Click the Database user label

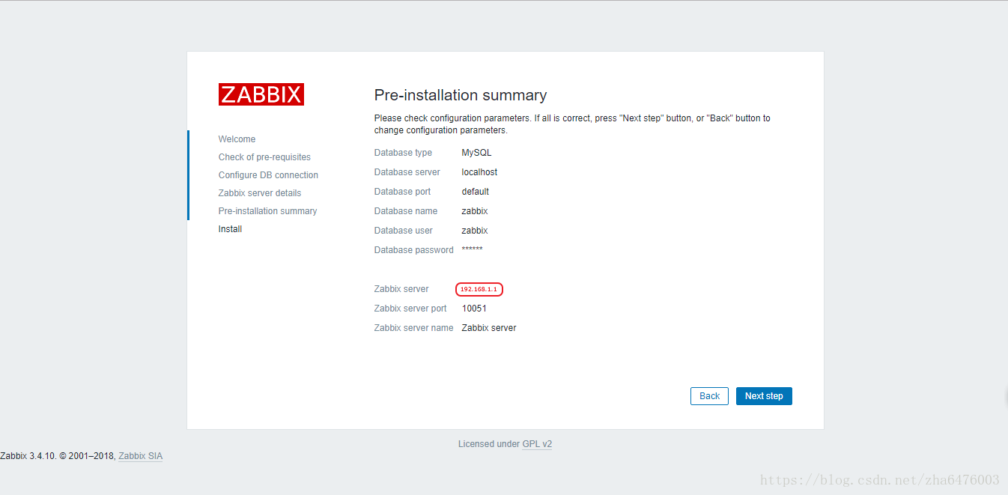click(x=404, y=231)
